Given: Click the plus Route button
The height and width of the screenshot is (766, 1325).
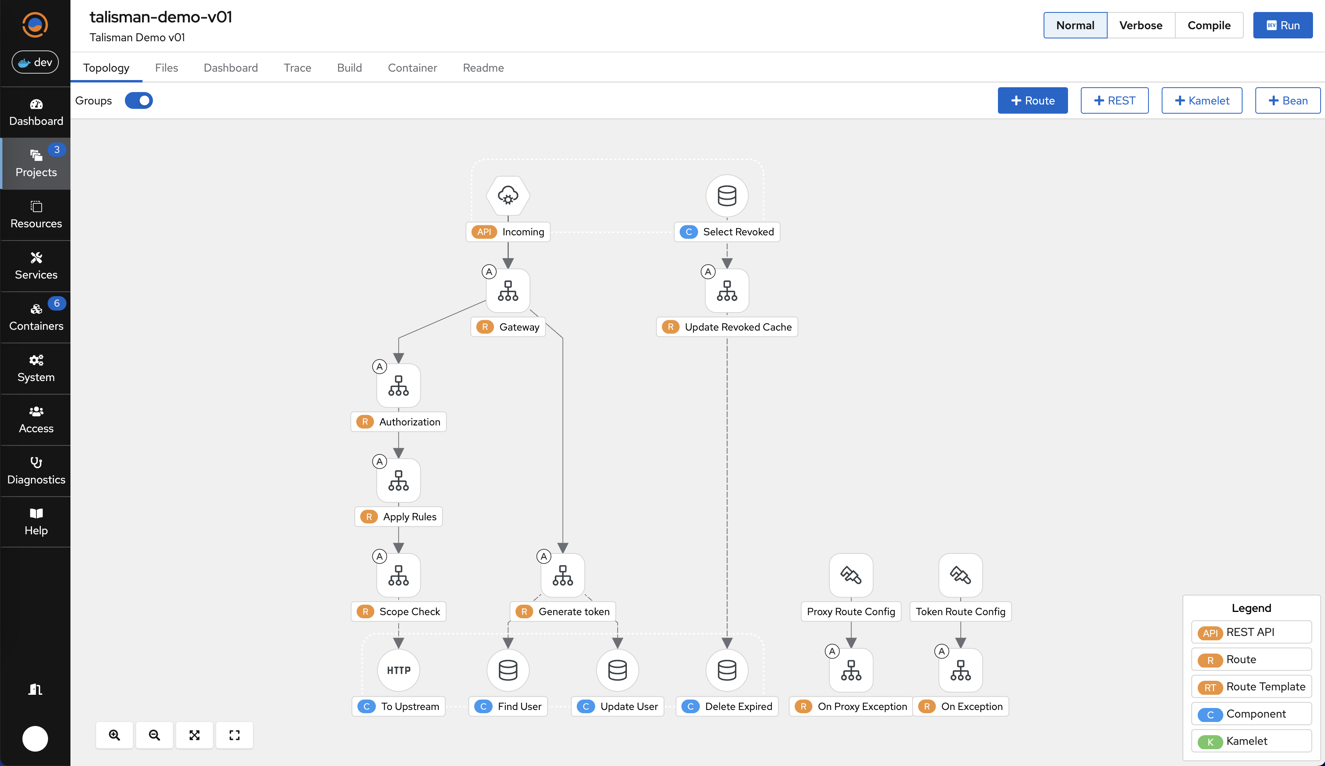Looking at the screenshot, I should (x=1032, y=100).
